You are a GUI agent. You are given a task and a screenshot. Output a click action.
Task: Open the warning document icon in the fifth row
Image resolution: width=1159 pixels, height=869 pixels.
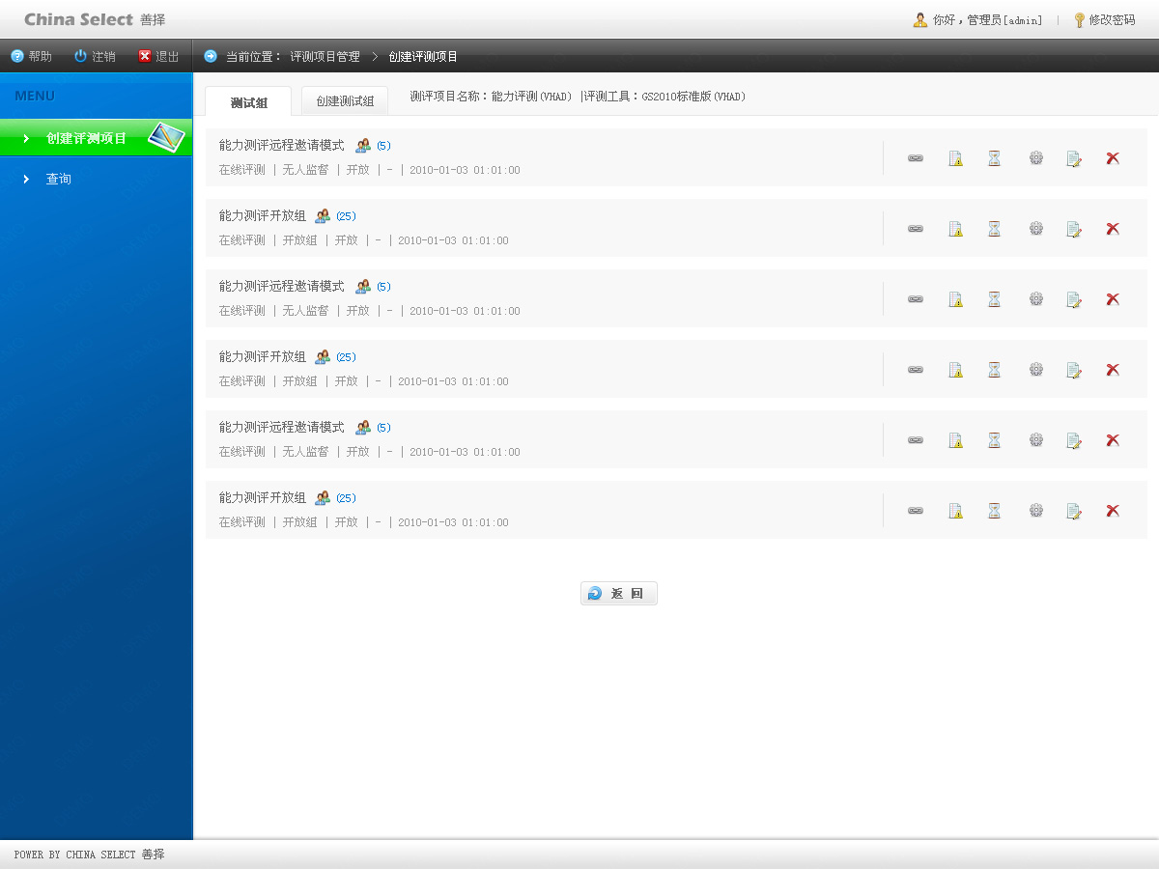coord(956,440)
